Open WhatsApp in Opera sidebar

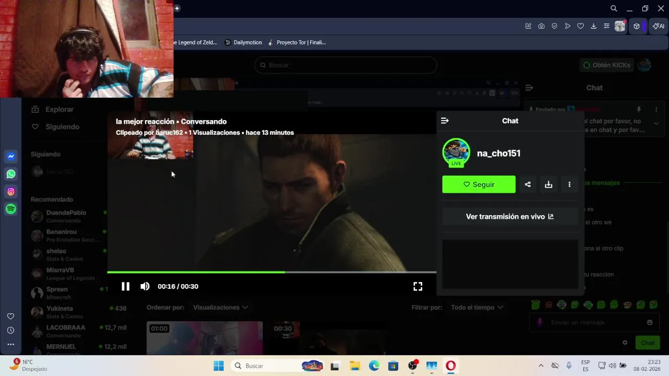11,174
